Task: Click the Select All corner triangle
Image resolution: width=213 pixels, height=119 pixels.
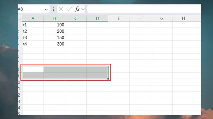Action: click(x=20, y=18)
